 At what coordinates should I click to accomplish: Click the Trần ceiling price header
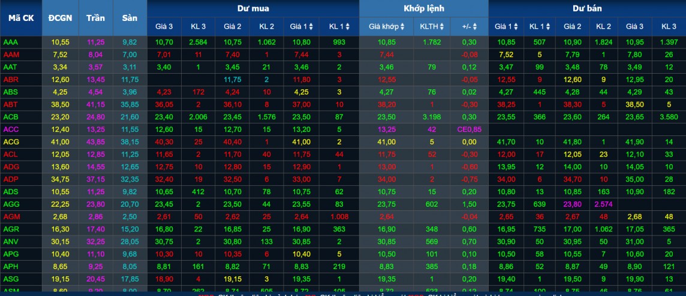(95, 17)
